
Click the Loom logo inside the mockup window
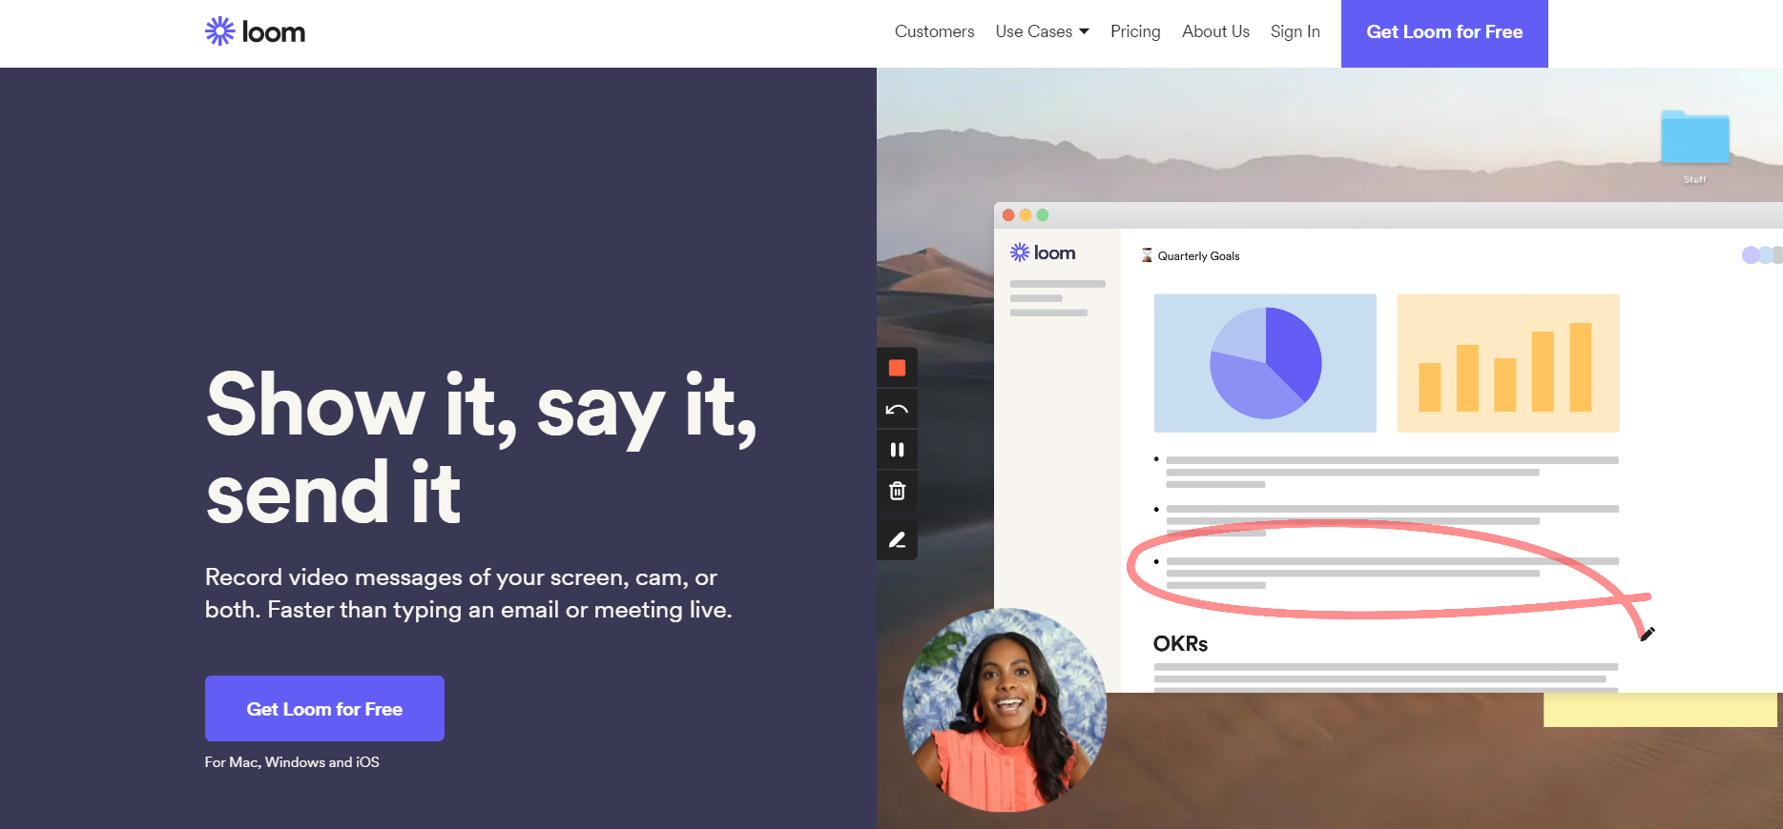coord(1043,253)
